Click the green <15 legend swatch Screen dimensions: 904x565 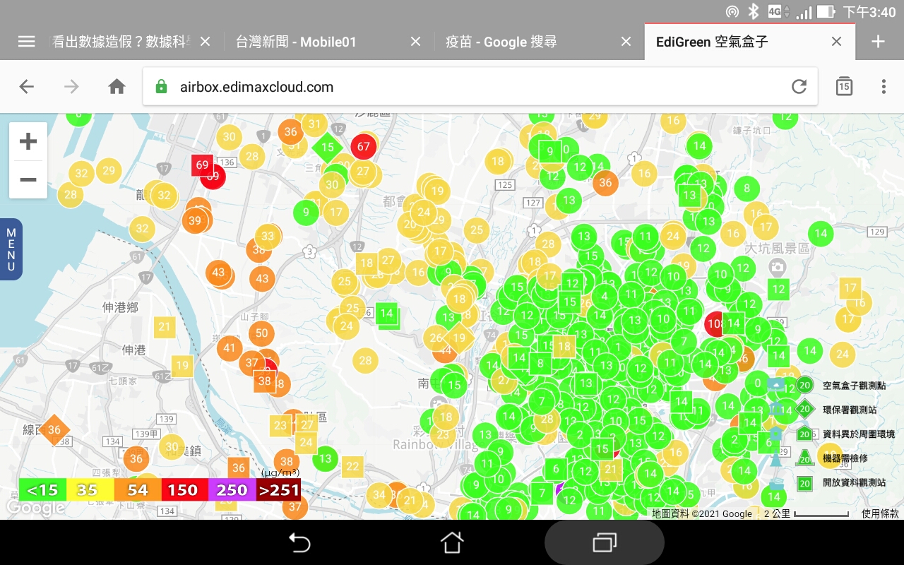pos(43,489)
